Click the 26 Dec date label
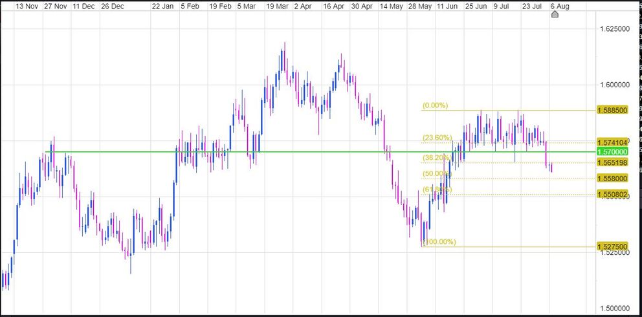The width and height of the screenshot is (642, 317). pos(112,6)
